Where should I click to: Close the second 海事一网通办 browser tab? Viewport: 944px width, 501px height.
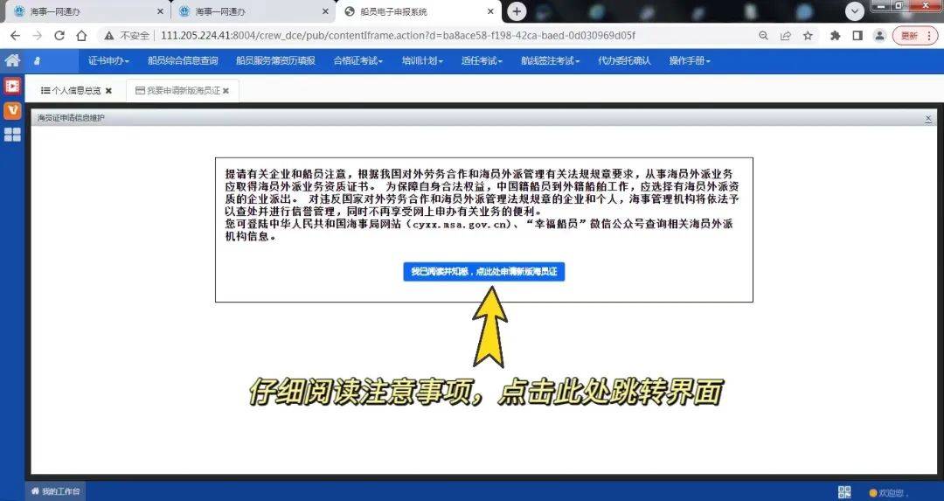pos(325,11)
